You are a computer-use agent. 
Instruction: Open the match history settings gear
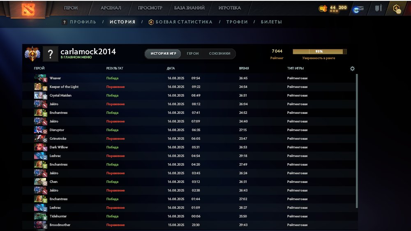(352, 68)
